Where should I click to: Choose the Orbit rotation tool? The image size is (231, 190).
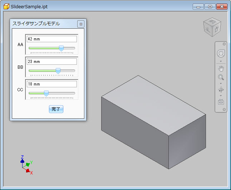(221, 89)
